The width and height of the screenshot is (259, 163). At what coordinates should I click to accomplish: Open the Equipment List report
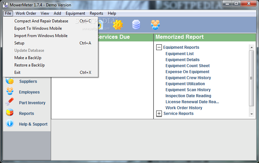180,54
